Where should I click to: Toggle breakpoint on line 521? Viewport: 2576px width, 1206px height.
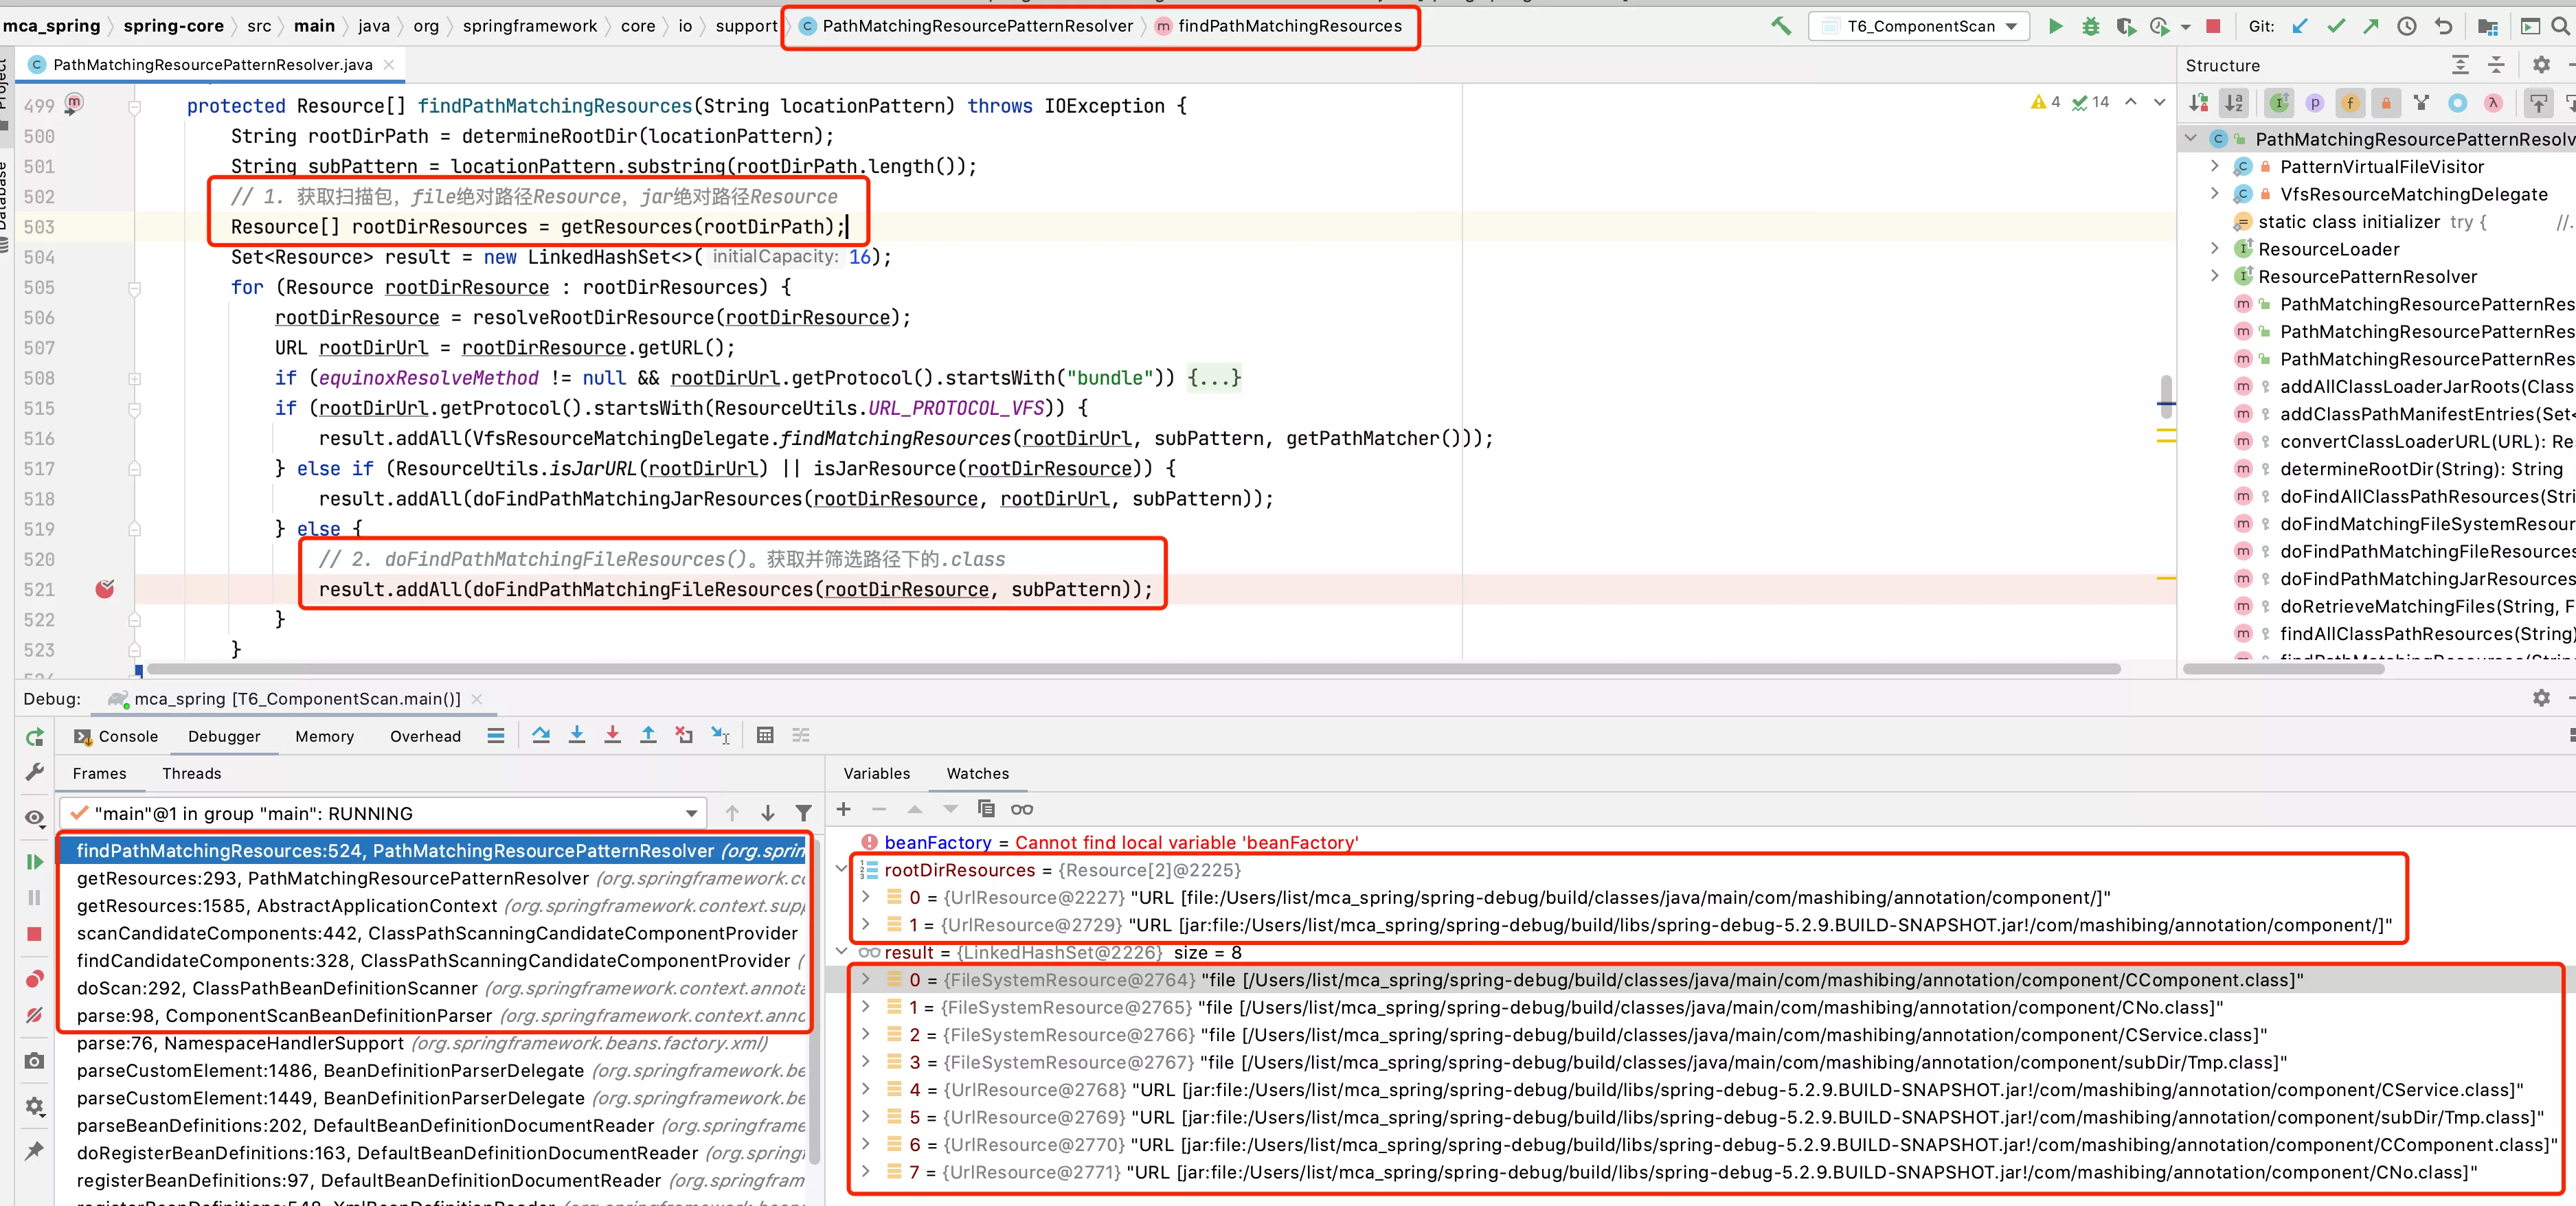104,589
